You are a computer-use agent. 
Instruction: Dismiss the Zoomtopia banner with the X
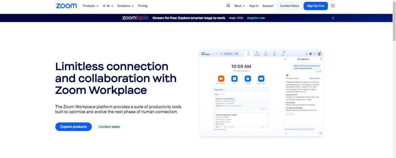coord(333,18)
